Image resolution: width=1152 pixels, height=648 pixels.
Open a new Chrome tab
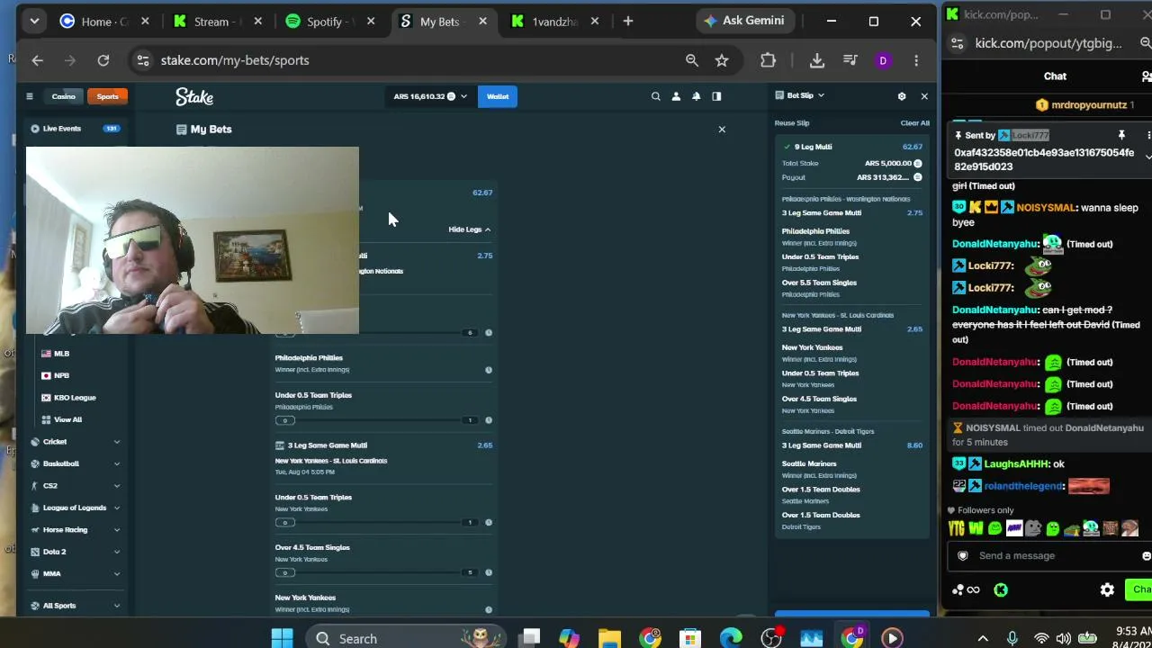(628, 21)
